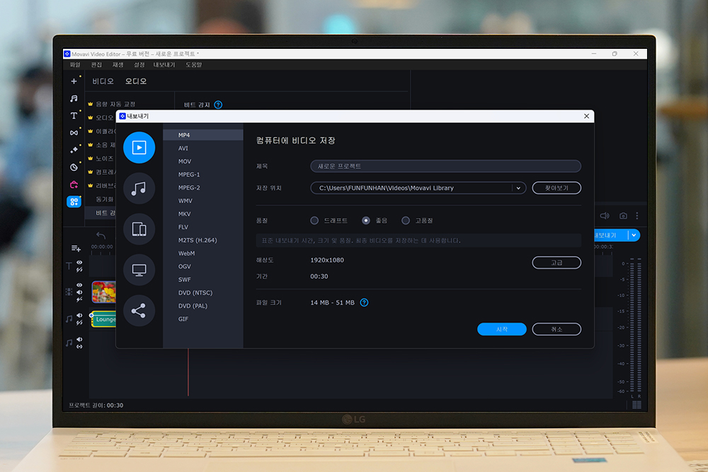Click the preview volume speaker icon
The width and height of the screenshot is (708, 472).
(x=605, y=216)
